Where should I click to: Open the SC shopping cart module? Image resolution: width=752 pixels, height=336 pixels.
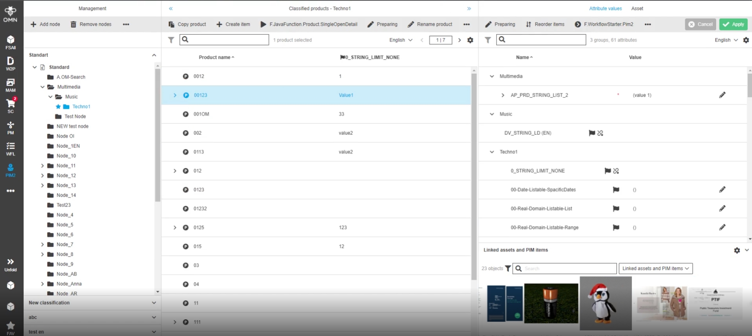coord(11,106)
